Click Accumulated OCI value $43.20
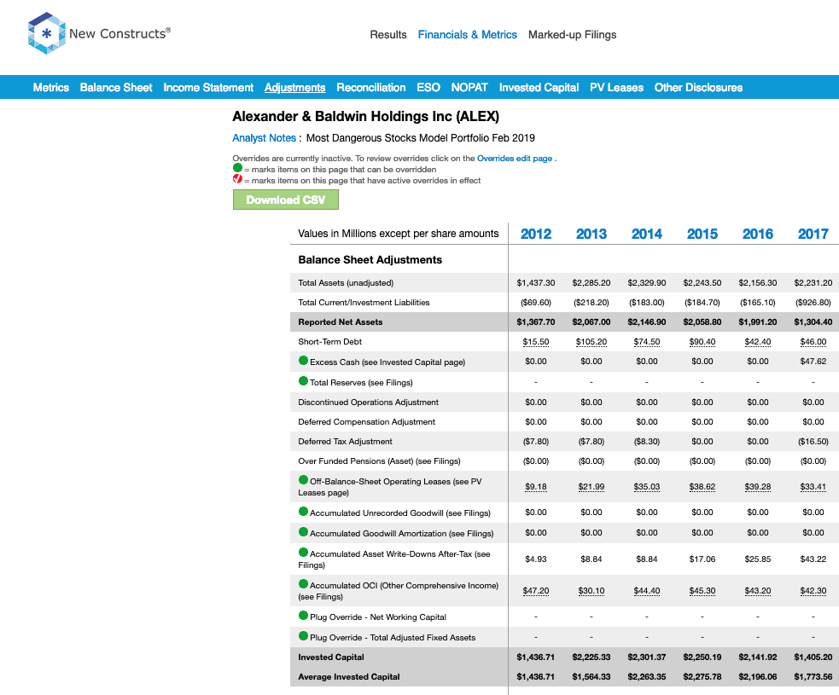Screen dimensions: 839x695 (758, 591)
